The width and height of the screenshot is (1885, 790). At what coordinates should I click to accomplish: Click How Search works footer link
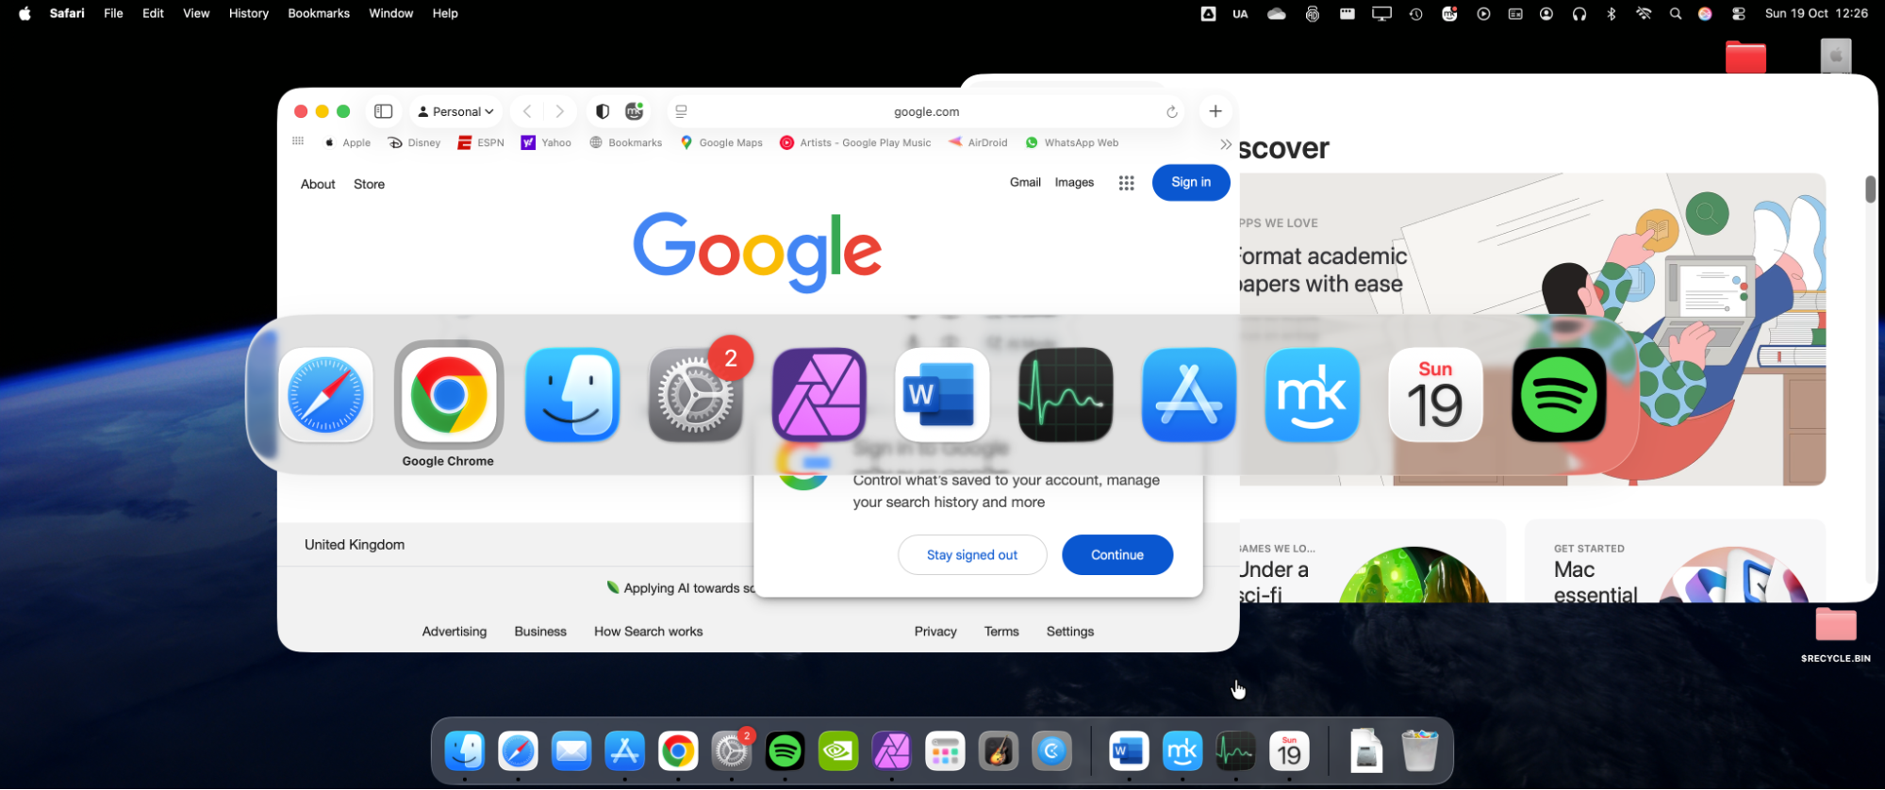click(x=648, y=632)
